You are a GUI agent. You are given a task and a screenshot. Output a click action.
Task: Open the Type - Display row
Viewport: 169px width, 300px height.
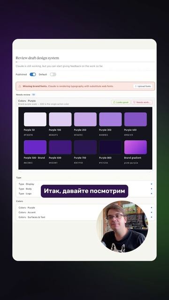tap(85, 184)
